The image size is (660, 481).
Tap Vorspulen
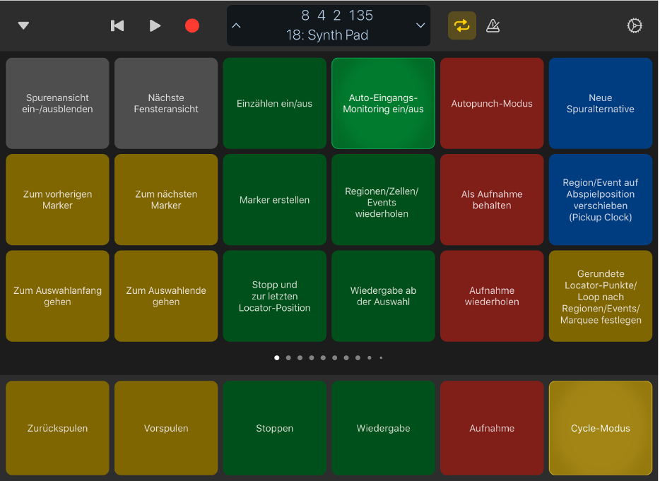point(166,428)
